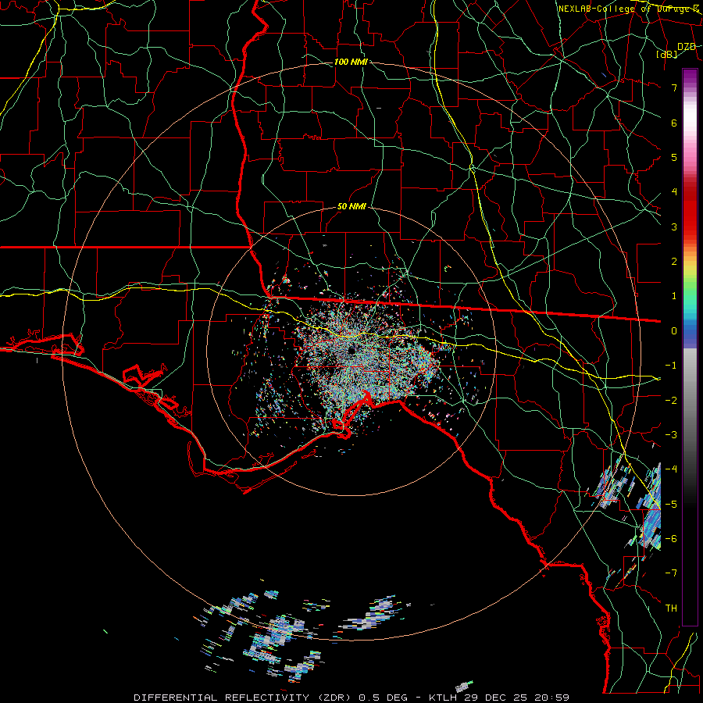Click the "[dB]" units label
The width and height of the screenshot is (703, 703).
pyautogui.click(x=667, y=55)
